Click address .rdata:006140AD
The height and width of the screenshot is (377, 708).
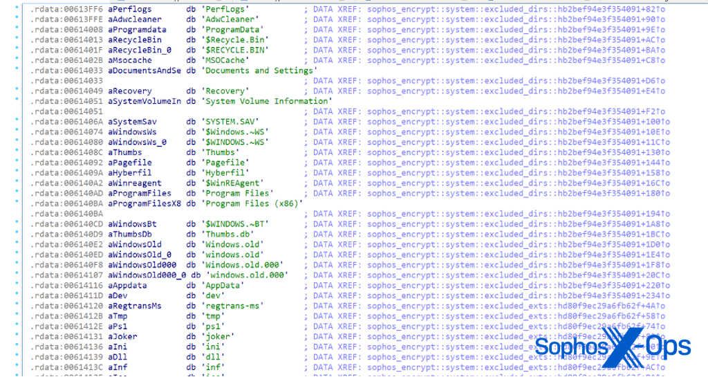click(x=66, y=193)
